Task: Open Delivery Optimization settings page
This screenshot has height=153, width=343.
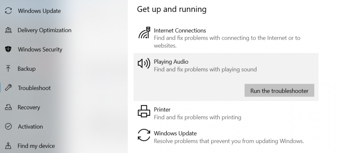Action: click(x=45, y=30)
